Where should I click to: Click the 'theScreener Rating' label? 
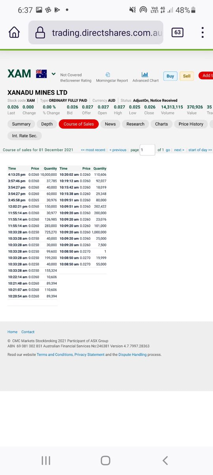(x=76, y=80)
